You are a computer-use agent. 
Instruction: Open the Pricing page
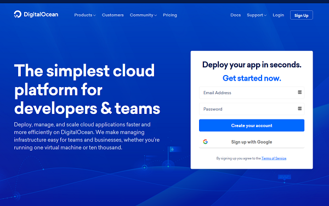coord(170,15)
